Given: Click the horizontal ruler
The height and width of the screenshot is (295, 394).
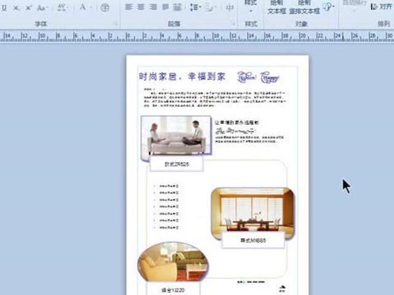Looking at the screenshot, I should tap(197, 37).
